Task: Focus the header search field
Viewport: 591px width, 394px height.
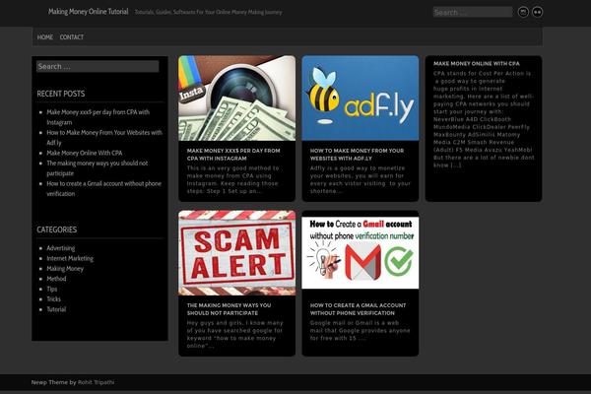Action: 473,12
